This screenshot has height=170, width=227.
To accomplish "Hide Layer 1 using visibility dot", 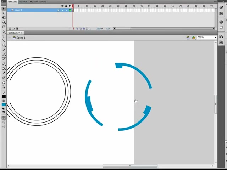I will [x=62, y=10].
